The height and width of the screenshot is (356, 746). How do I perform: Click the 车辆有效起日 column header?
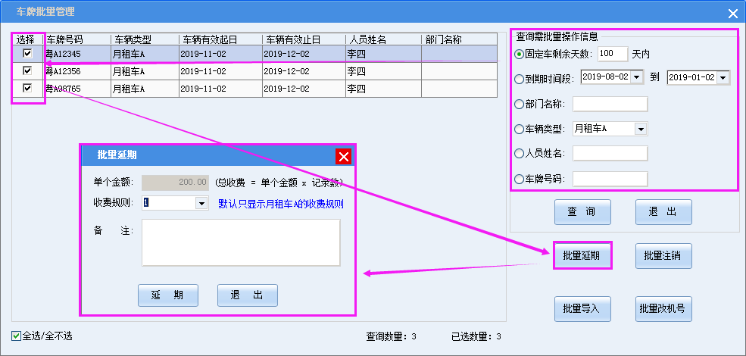pos(220,39)
